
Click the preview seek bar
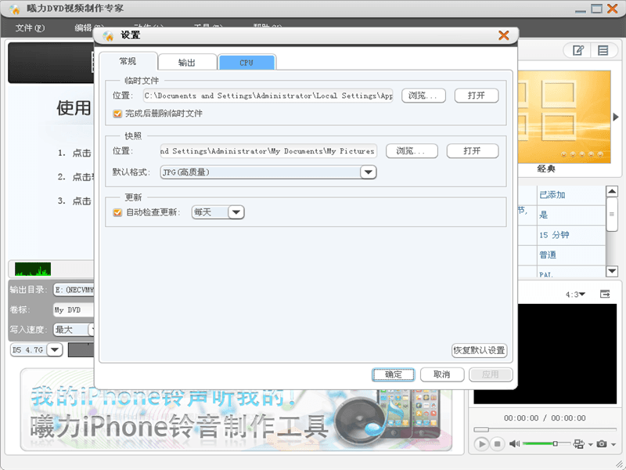coord(545,429)
